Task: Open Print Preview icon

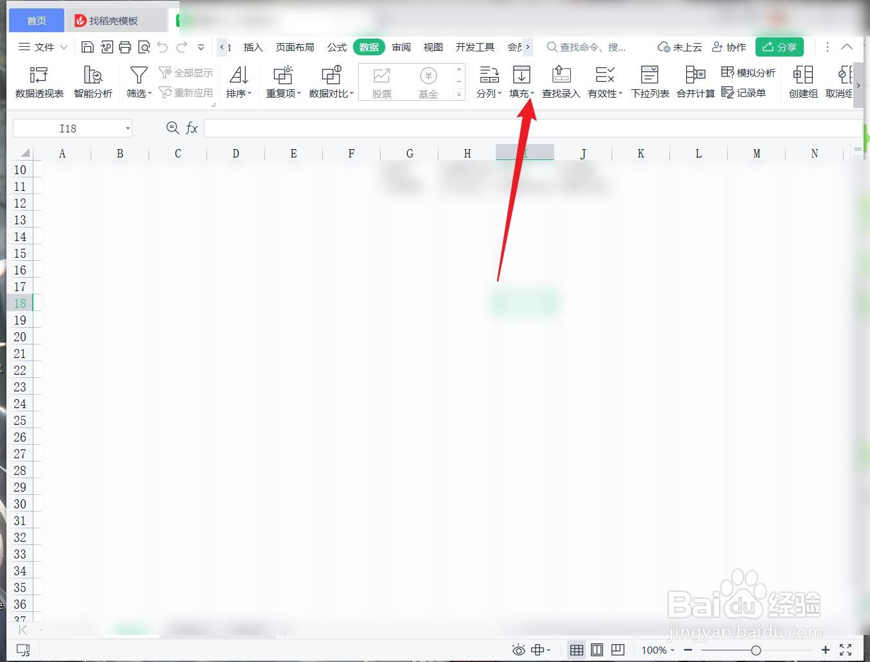Action: 144,47
